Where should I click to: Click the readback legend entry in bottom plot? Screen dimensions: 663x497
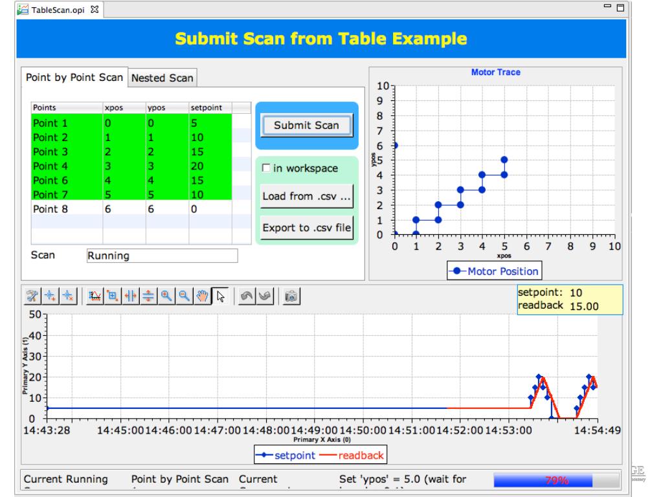click(x=352, y=455)
